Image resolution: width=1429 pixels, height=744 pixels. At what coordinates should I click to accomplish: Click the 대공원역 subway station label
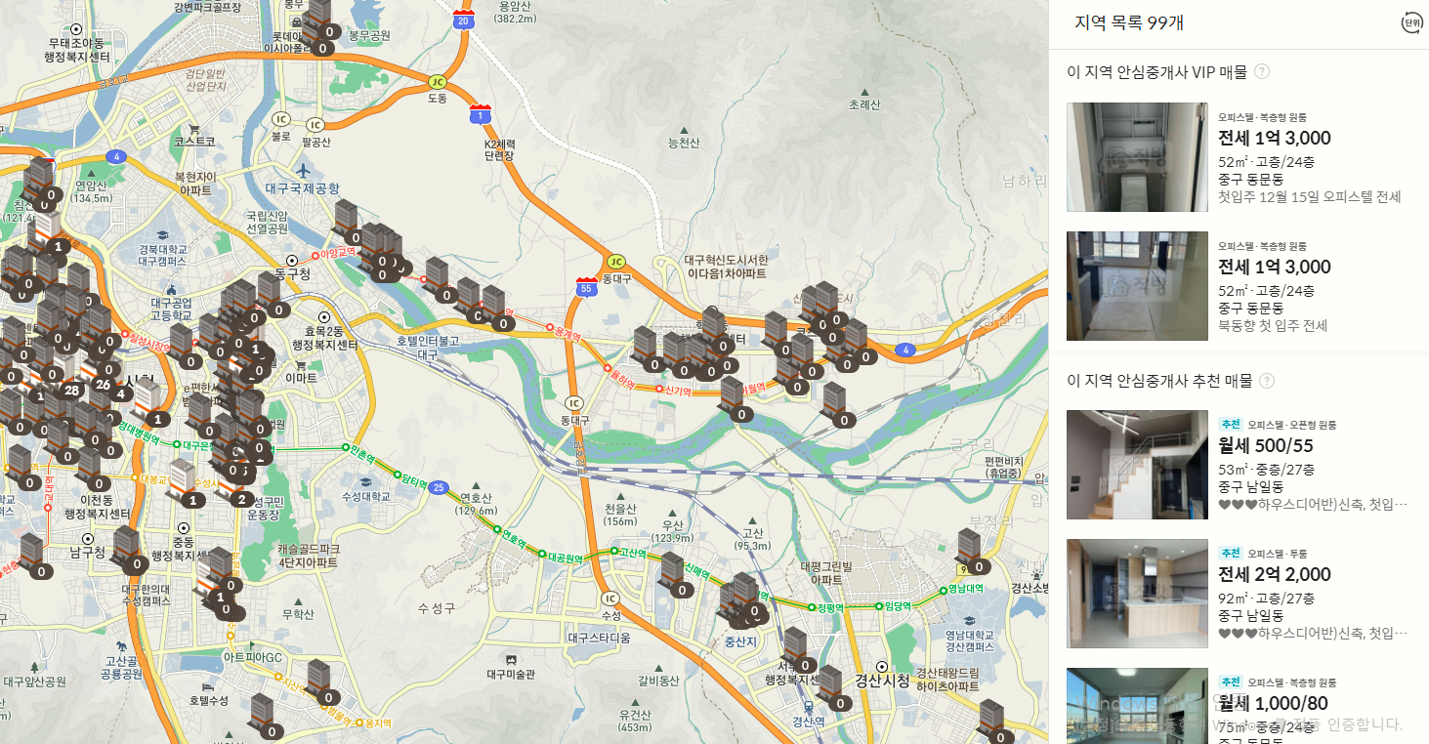point(564,558)
